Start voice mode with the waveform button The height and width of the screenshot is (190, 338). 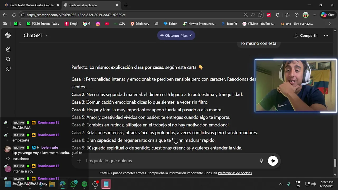[x=273, y=161]
